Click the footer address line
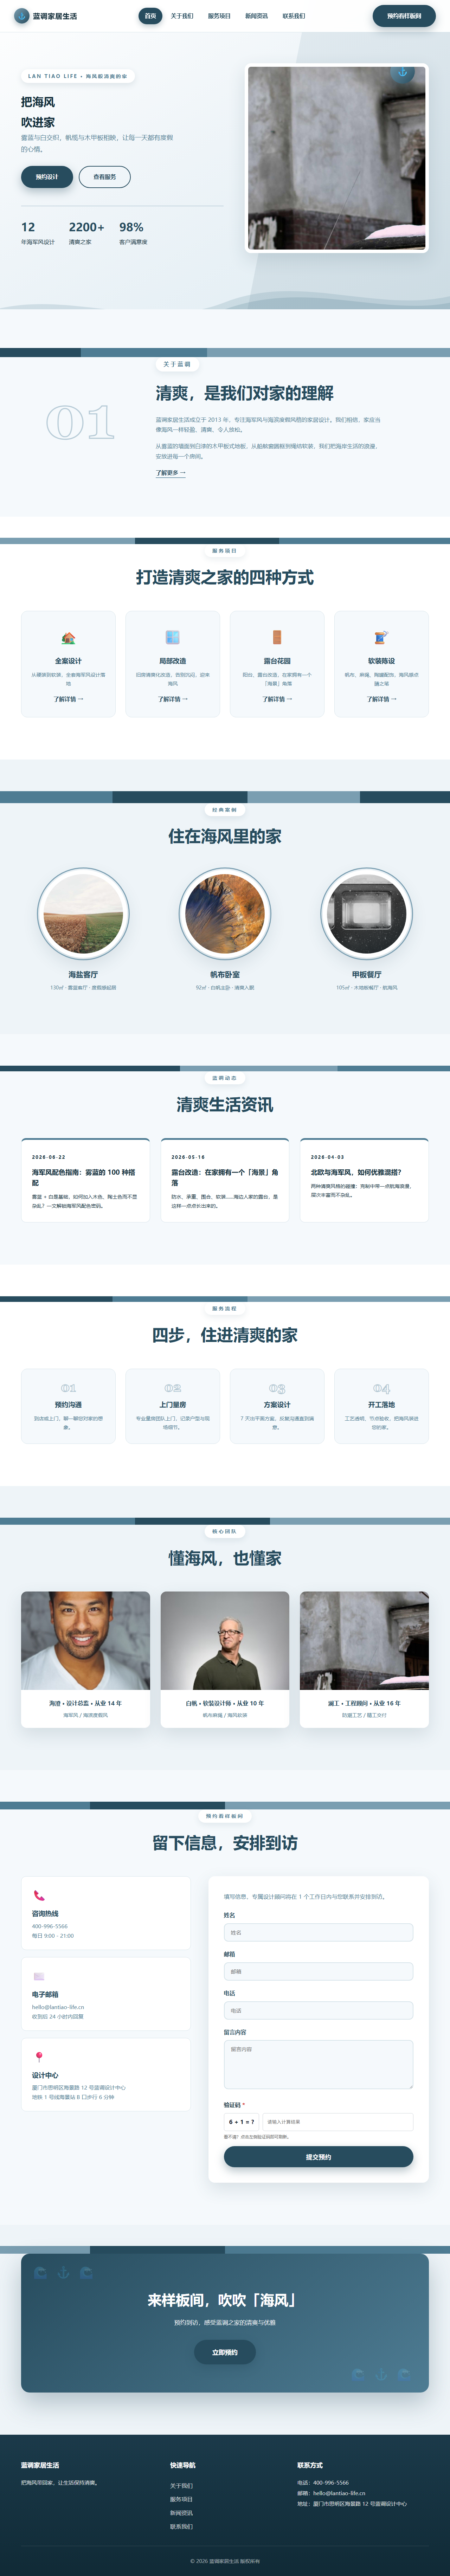The height and width of the screenshot is (2576, 450). coord(352,2504)
